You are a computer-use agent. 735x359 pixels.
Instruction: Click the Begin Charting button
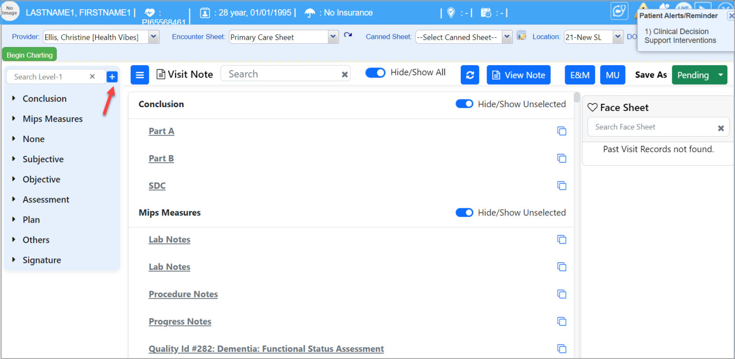pyautogui.click(x=29, y=54)
